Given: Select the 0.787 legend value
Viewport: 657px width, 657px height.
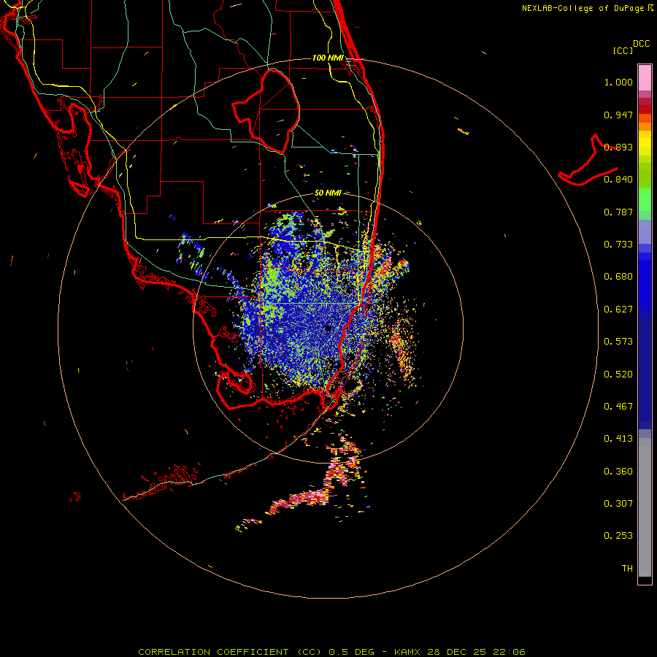Looking at the screenshot, I should [x=618, y=212].
